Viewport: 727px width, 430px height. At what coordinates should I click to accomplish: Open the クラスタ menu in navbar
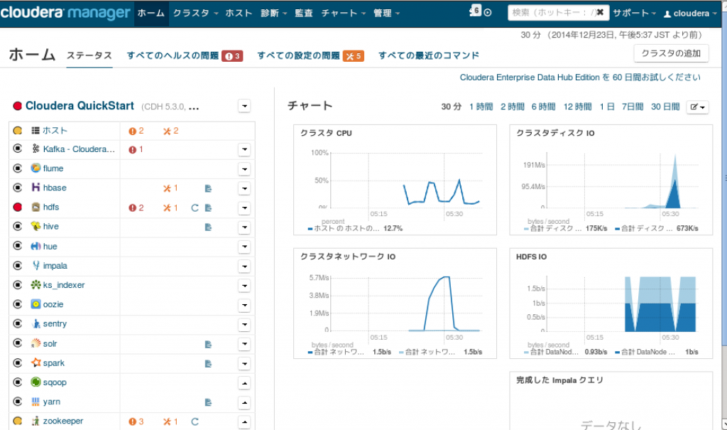click(195, 13)
